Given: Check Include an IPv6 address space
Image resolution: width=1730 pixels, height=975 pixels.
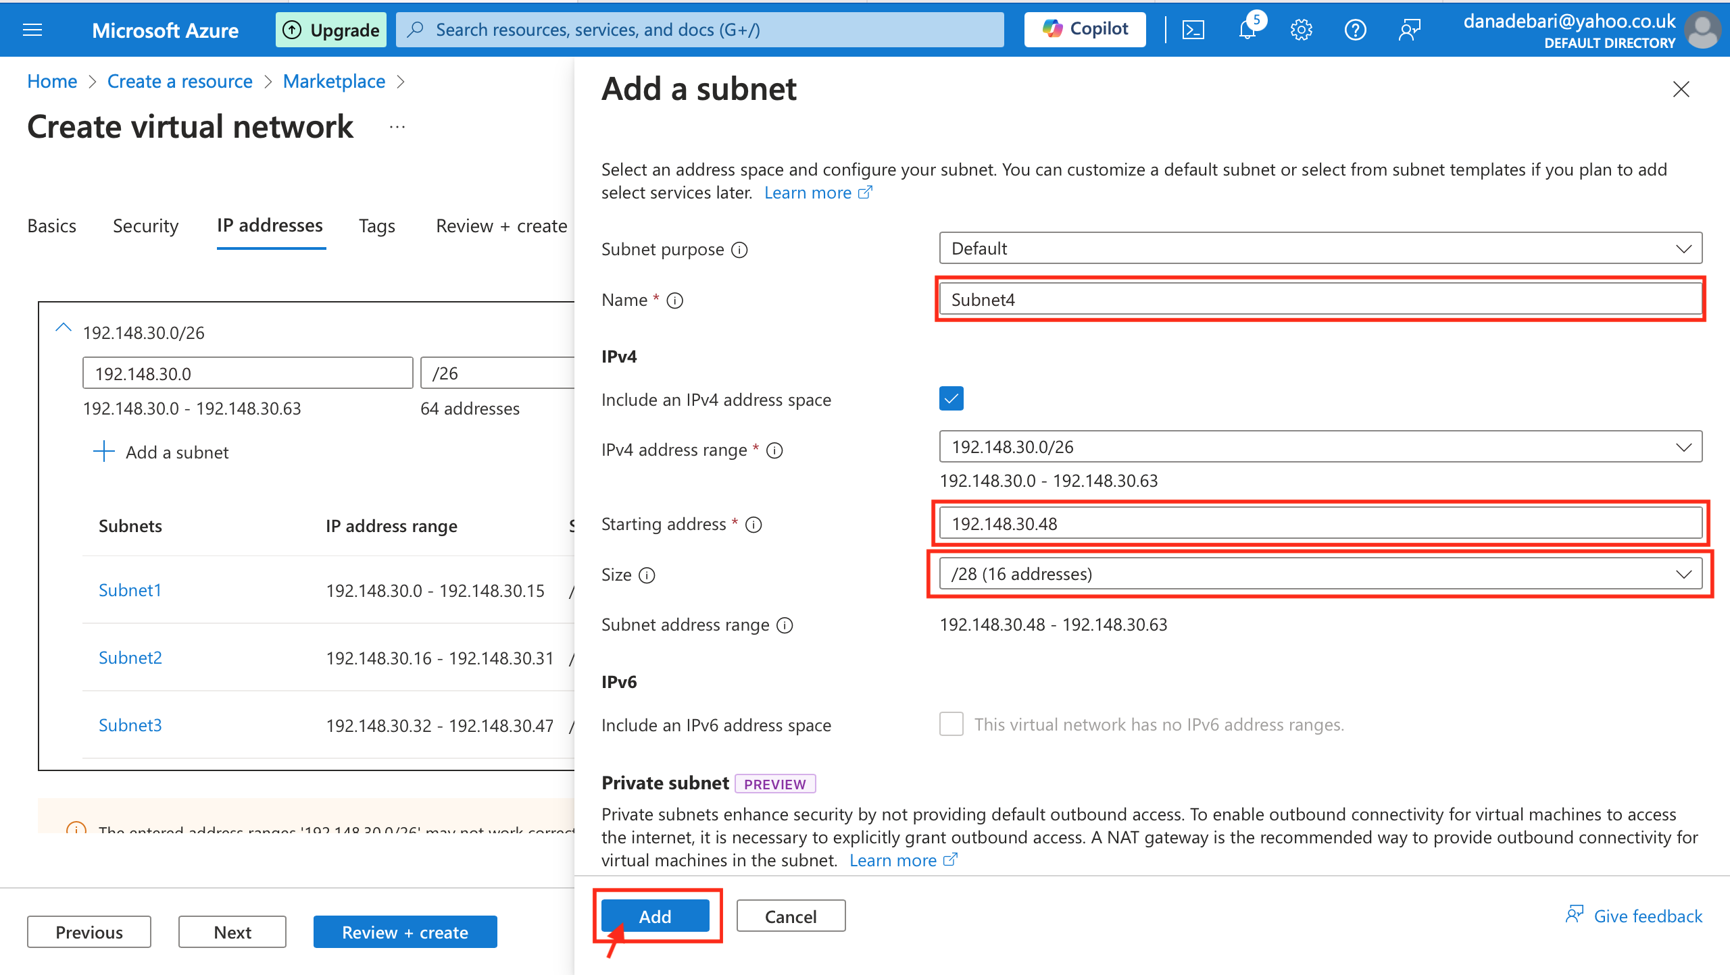Looking at the screenshot, I should pyautogui.click(x=951, y=724).
